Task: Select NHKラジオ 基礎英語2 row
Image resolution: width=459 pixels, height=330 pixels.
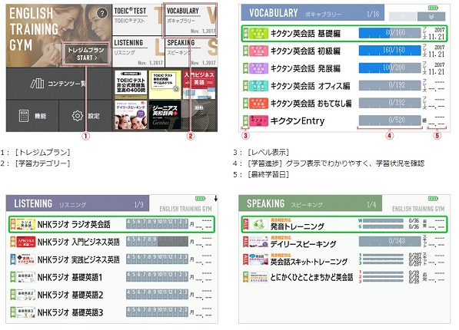Action: [x=111, y=295]
